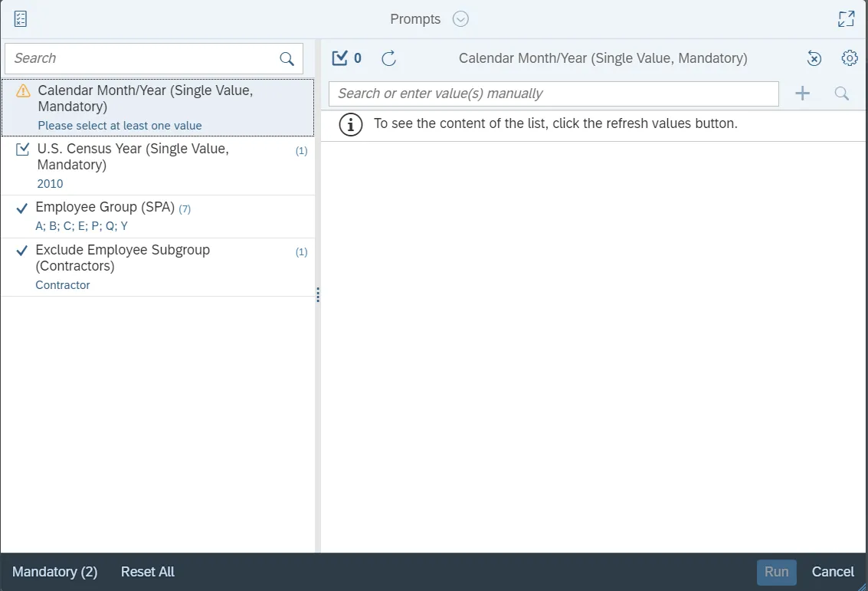Toggle the selected values checkbox counter
Screen dimensions: 868x591
(346, 58)
